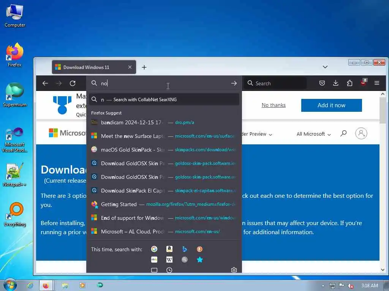The image size is (389, 291).
Task: Open the Pocket save icon
Action: click(x=322, y=83)
